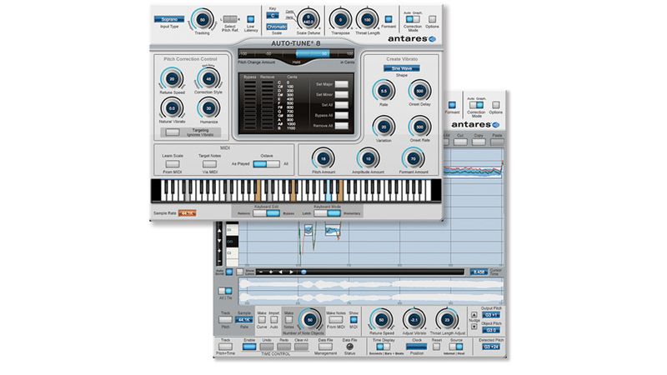Open the Sample Rate 44.1K display in Auto window
Image resolution: width=667 pixels, height=375 pixels.
click(187, 213)
